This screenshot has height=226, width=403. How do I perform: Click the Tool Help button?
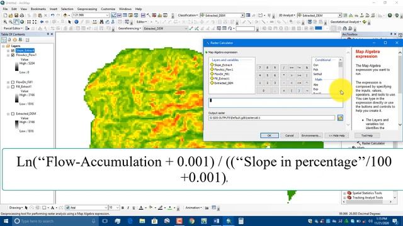pos(367,136)
